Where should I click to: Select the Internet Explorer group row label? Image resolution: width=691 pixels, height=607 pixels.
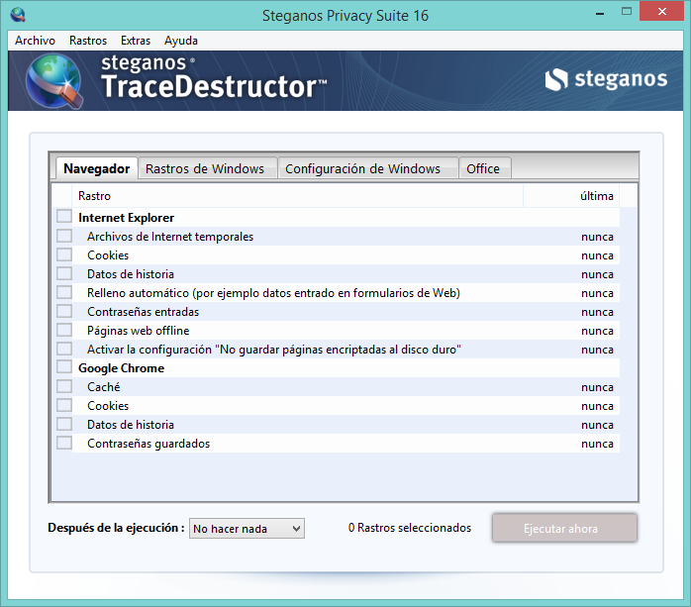click(126, 218)
